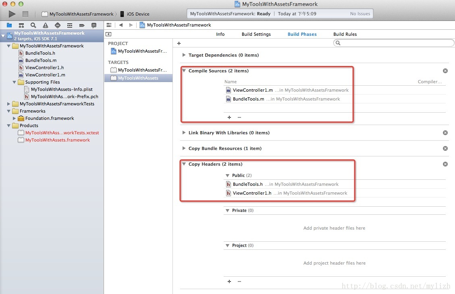Open the Symbol navigator icon
The height and width of the screenshot is (294, 455).
coord(21,25)
